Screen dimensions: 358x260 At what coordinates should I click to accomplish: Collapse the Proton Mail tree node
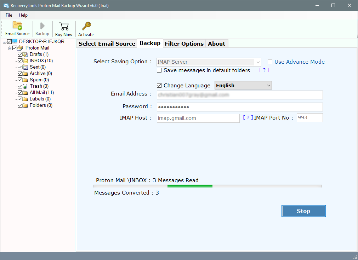tap(10, 48)
